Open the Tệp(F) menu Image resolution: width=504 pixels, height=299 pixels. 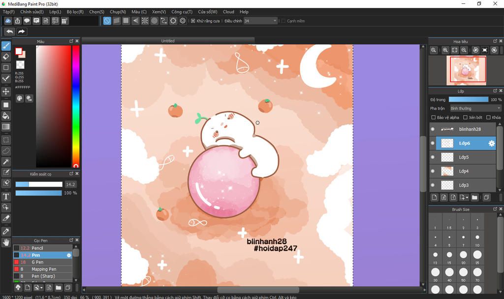(x=9, y=12)
